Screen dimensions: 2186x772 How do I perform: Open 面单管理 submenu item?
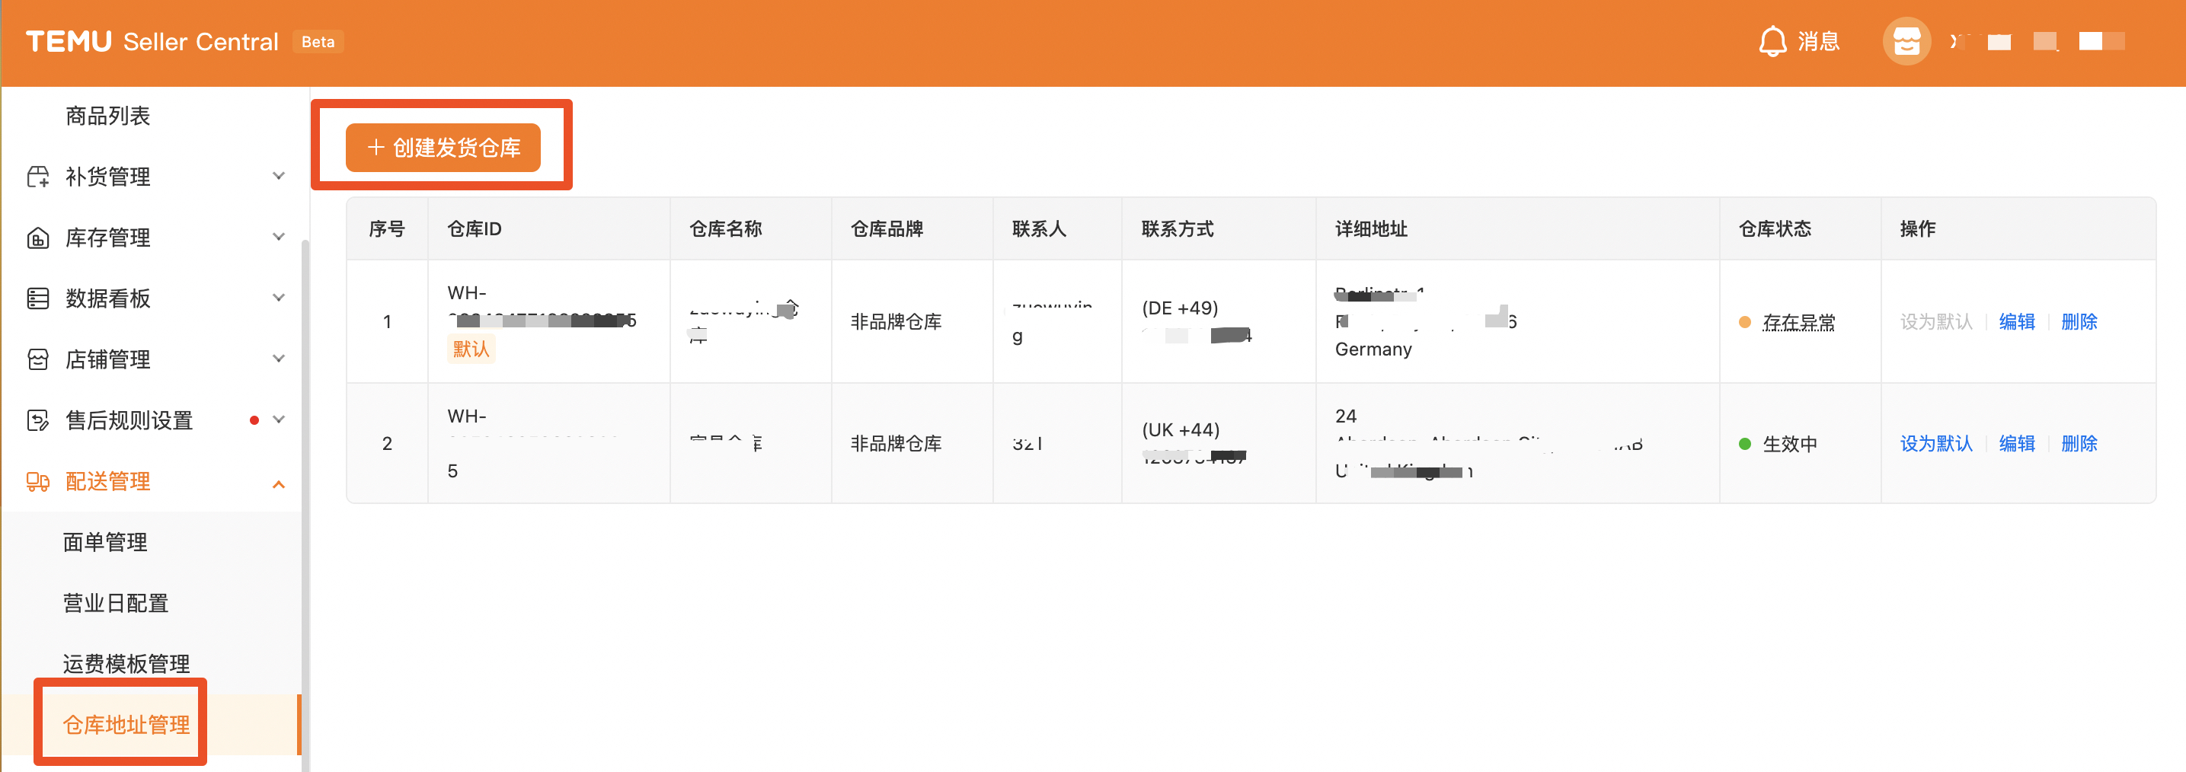click(105, 542)
